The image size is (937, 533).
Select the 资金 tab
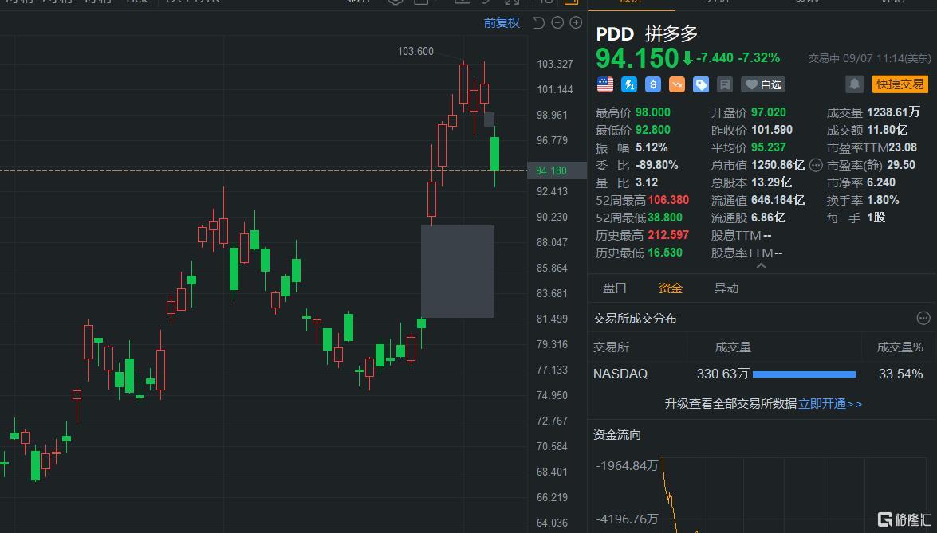coord(671,288)
